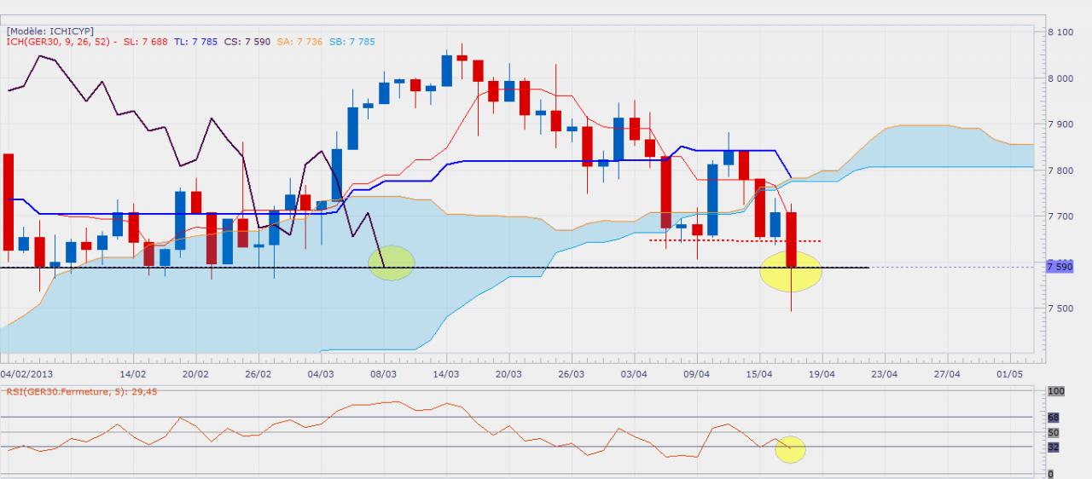Select the RSI 100 level label
1092x479 pixels.
pos(1055,390)
